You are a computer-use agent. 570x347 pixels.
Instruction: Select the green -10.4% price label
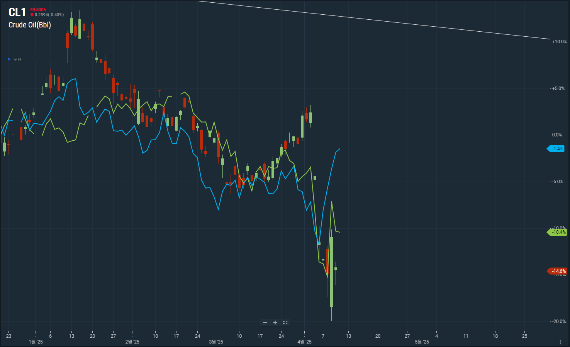[557, 232]
